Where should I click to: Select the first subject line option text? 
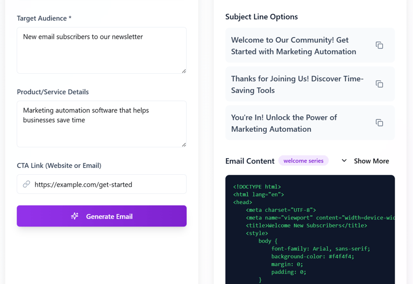(x=294, y=46)
